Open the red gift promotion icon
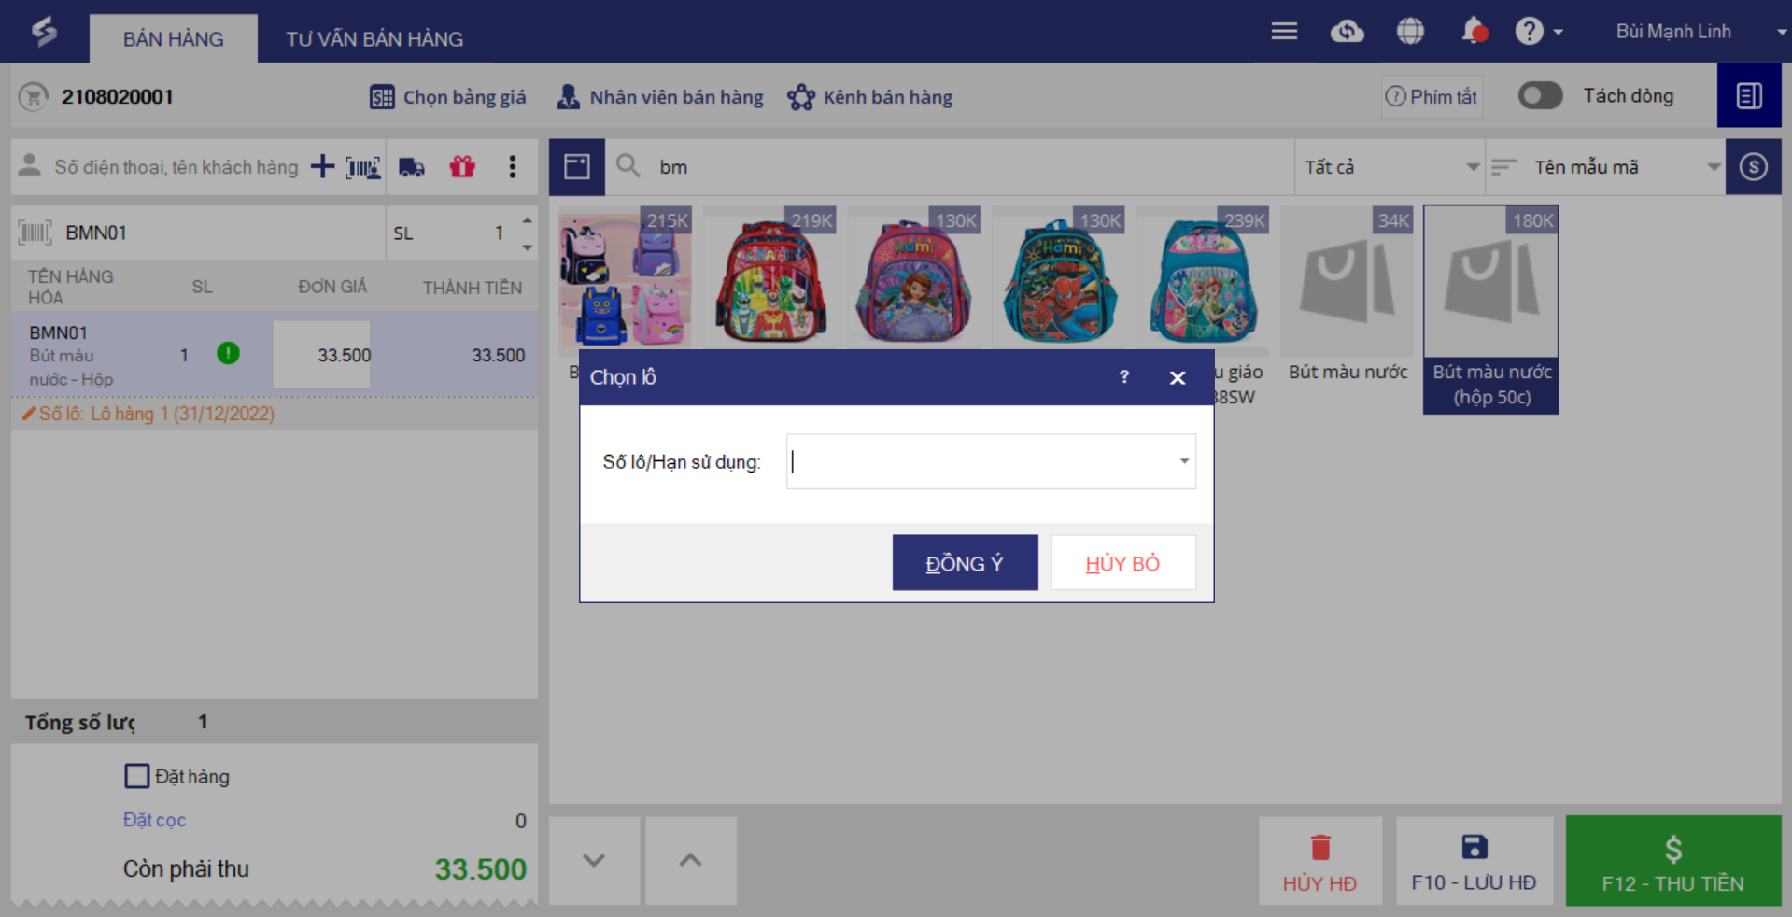This screenshot has width=1792, height=917. point(462,167)
